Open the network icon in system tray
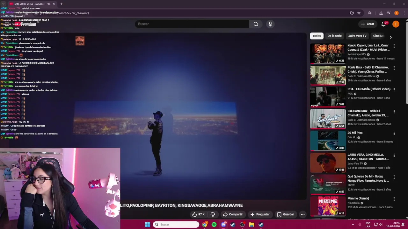Viewport: 408px width, 229px height. (376, 225)
